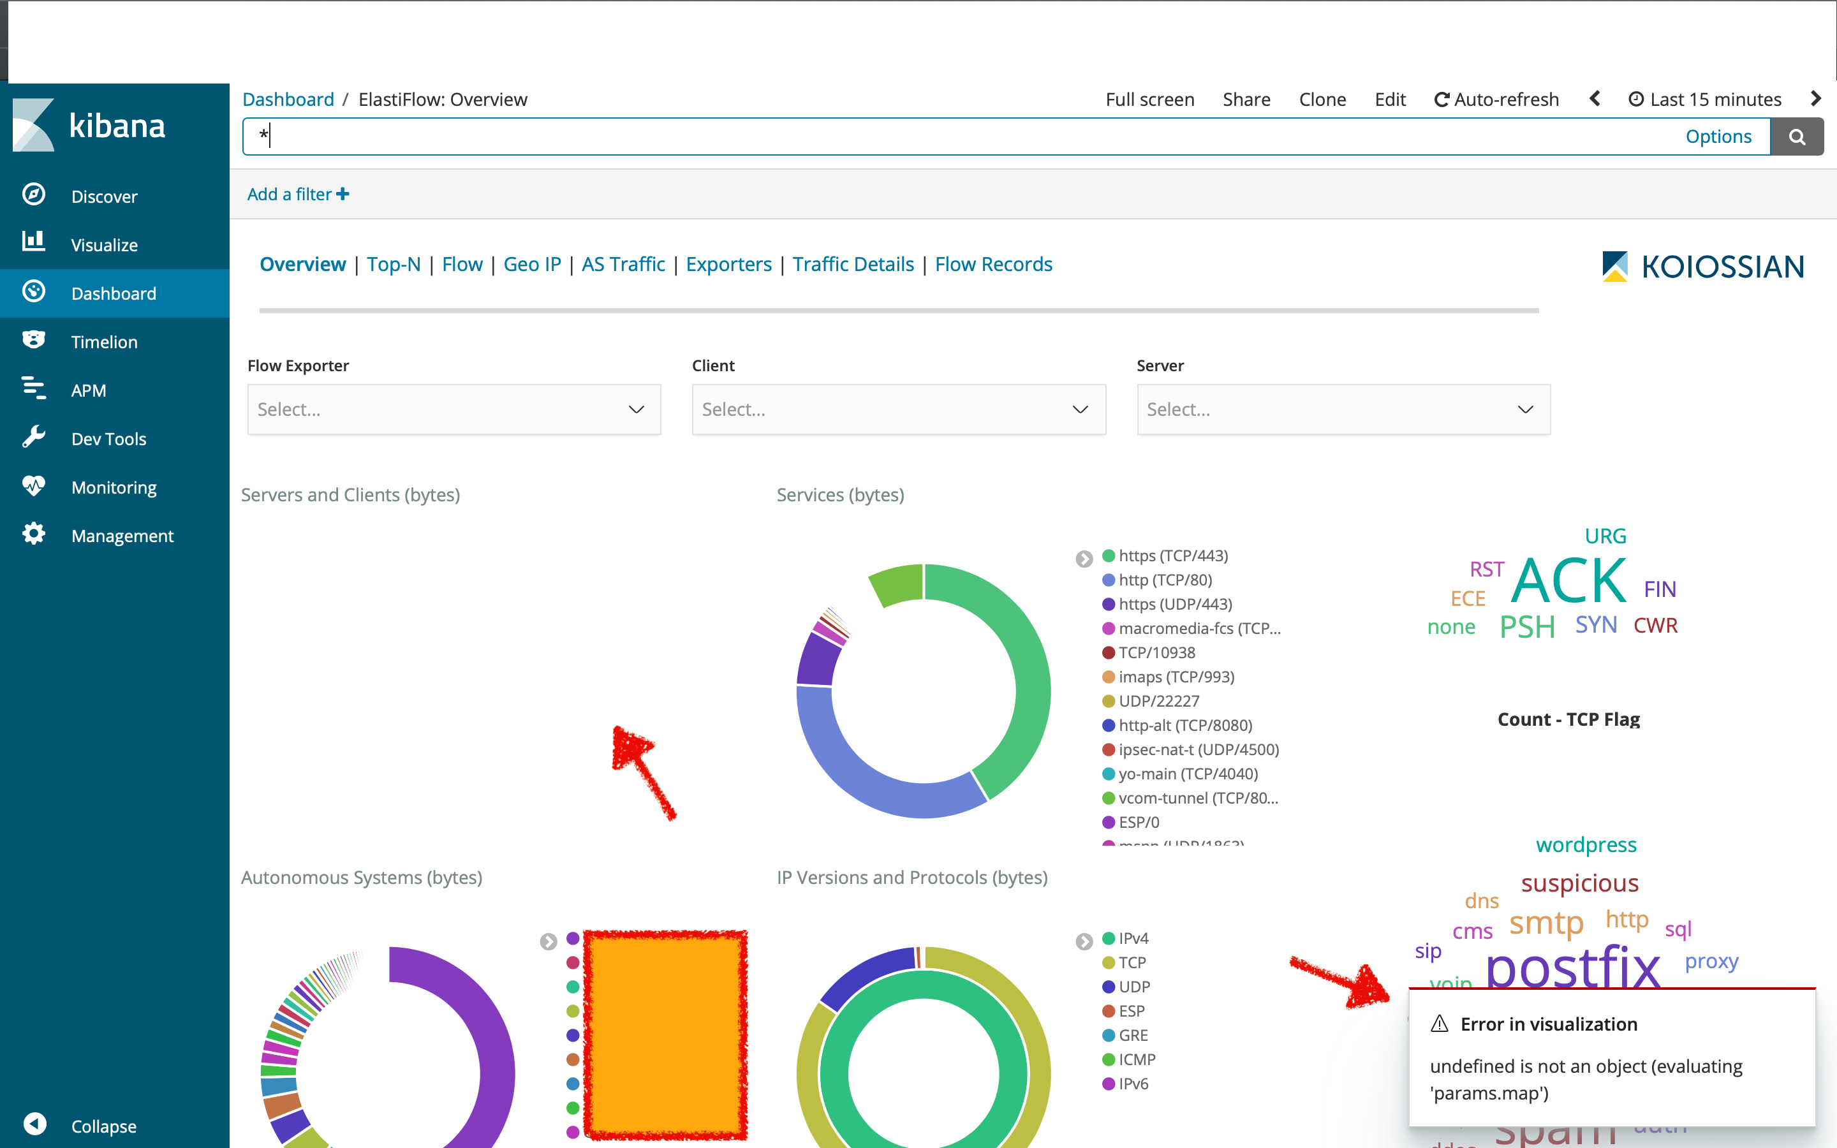Open the APM section
1837x1148 pixels.
(89, 390)
